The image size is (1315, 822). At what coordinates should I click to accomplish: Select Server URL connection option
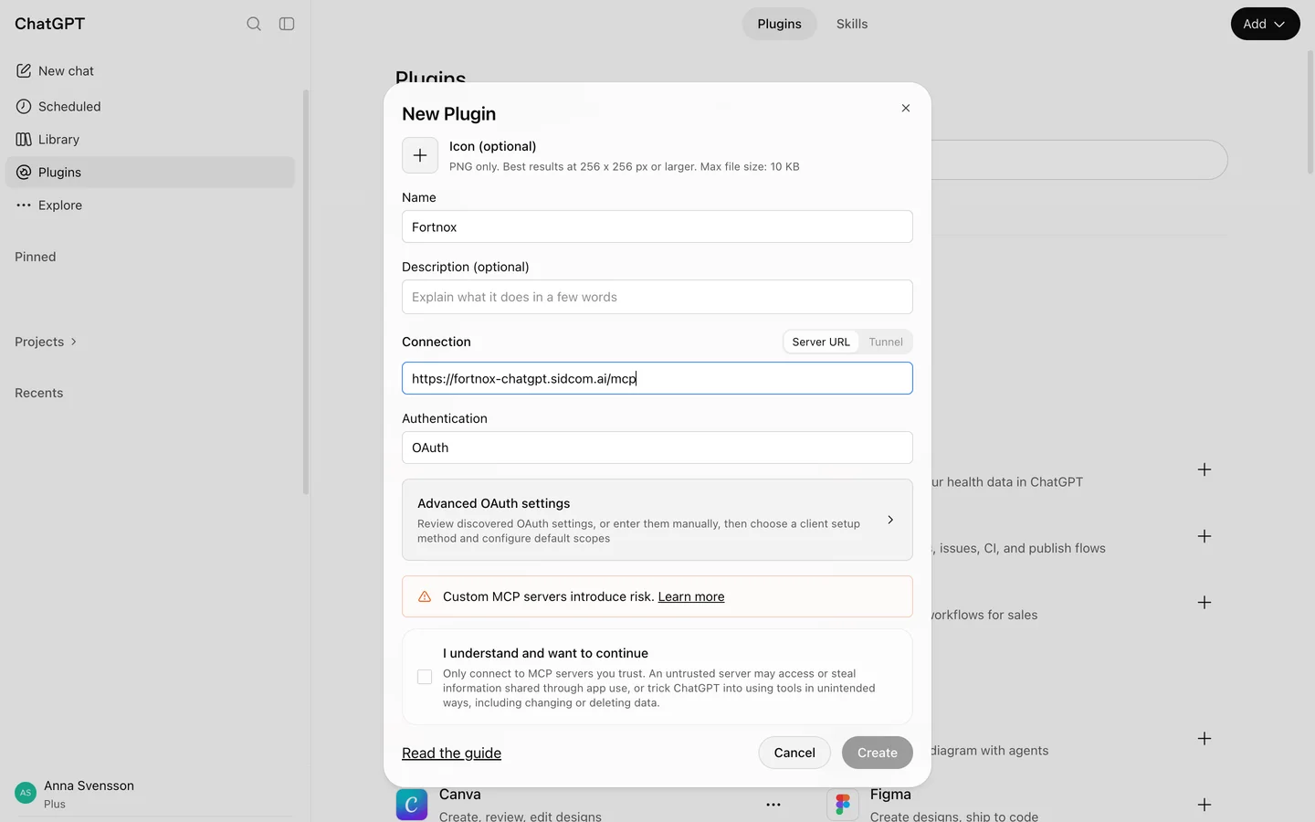(821, 342)
